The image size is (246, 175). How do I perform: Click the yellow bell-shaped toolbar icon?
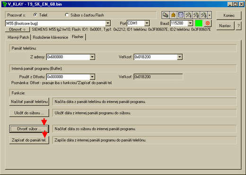pyautogui.click(x=173, y=15)
